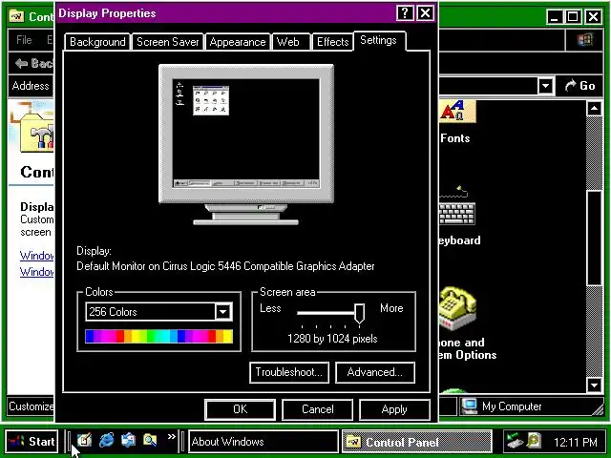This screenshot has width=611, height=458.
Task: Click scroll down arrow in Control Panel
Action: tap(594, 385)
